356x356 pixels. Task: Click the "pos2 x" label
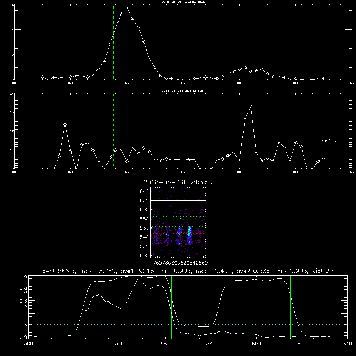coord(328,141)
